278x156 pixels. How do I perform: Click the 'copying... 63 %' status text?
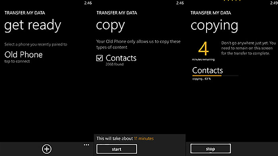202,79
